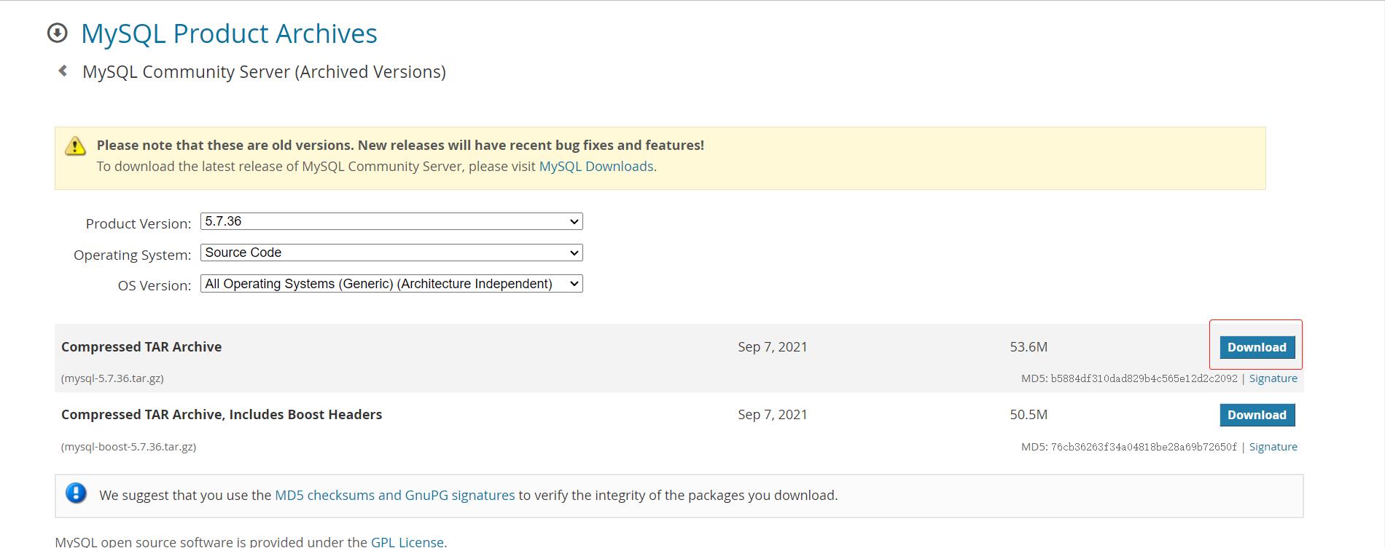Follow the MySQL Downloads link
Screen dimensions: 1385x548
596,167
